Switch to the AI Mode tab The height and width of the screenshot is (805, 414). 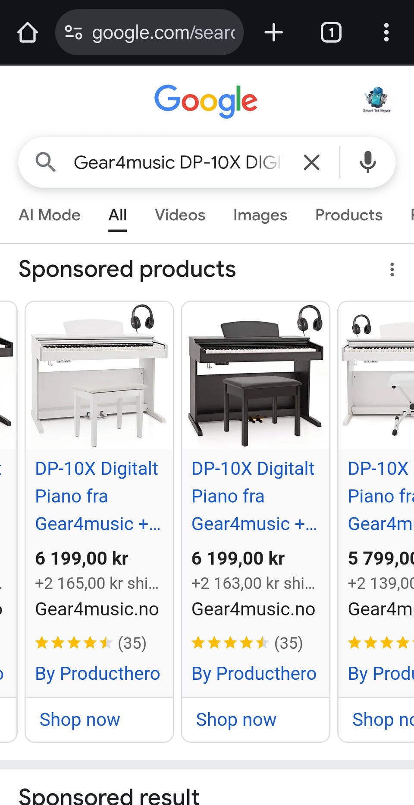tap(50, 215)
